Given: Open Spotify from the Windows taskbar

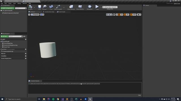Looking at the screenshot, I should pyautogui.click(x=53, y=99).
